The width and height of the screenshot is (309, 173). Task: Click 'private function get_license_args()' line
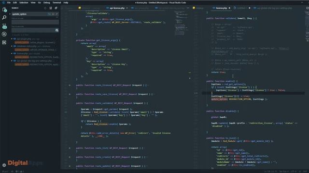98,40
